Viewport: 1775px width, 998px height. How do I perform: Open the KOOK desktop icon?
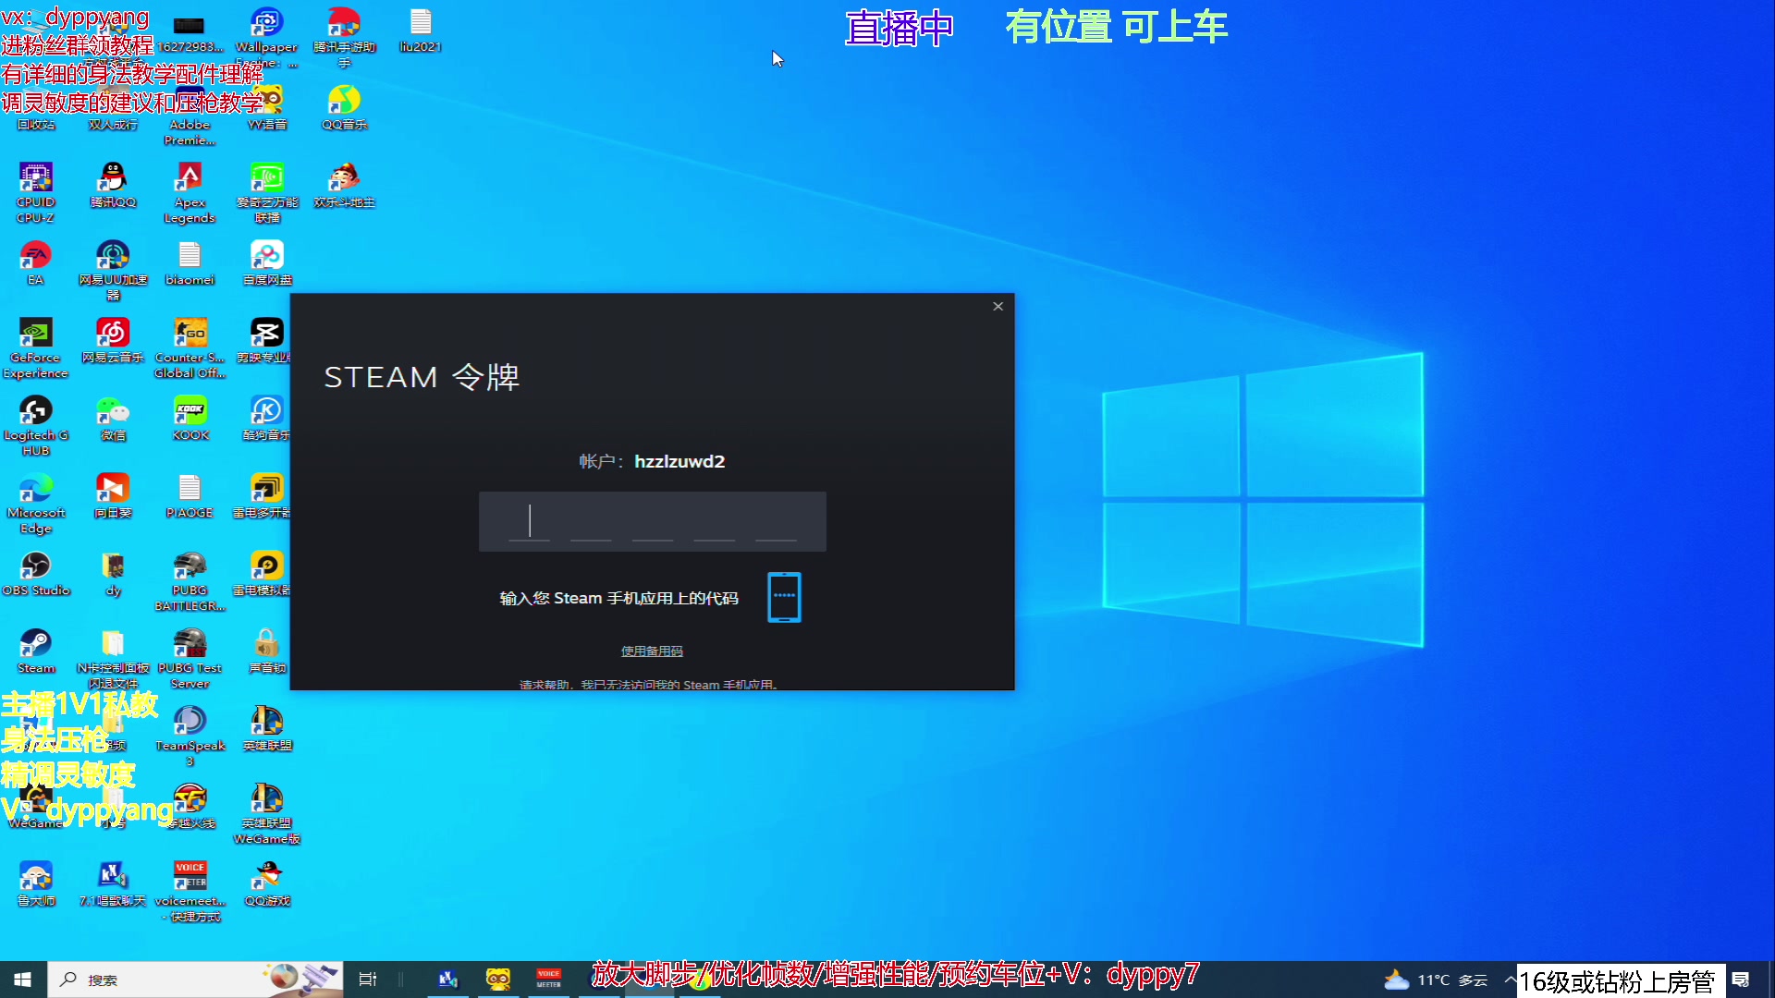pyautogui.click(x=190, y=418)
